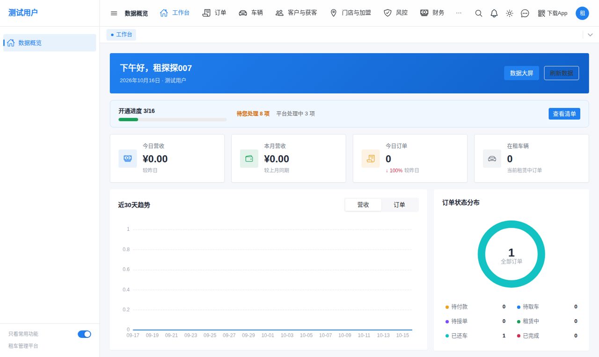599x357 pixels.
Task: Select the 工作台 page tab
Action: point(121,35)
